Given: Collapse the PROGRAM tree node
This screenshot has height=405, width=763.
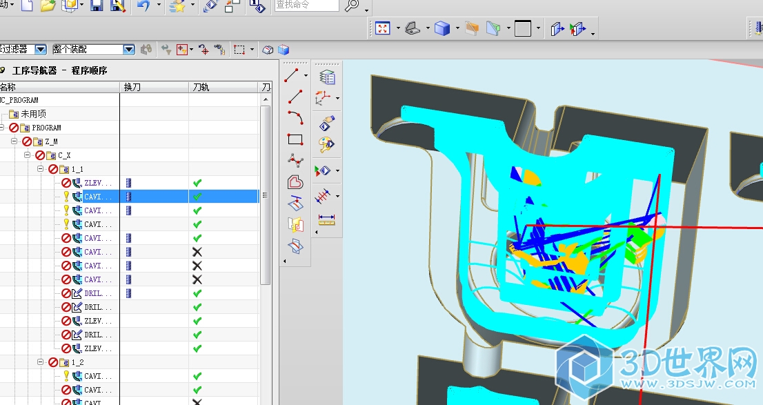Looking at the screenshot, I should 2,128.
